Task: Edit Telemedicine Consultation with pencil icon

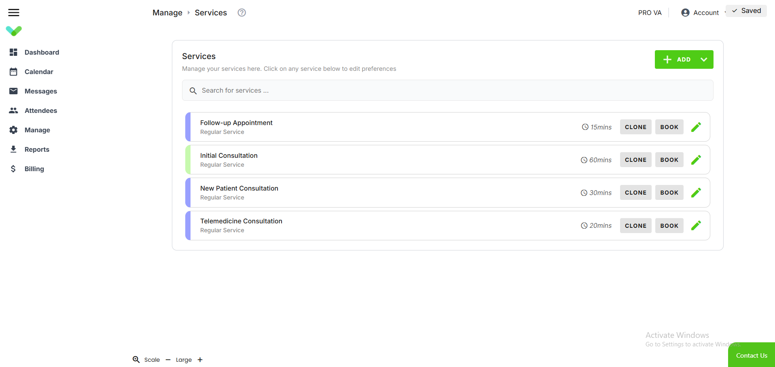Action: pyautogui.click(x=696, y=225)
